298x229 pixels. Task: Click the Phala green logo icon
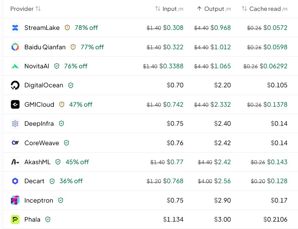(x=15, y=219)
